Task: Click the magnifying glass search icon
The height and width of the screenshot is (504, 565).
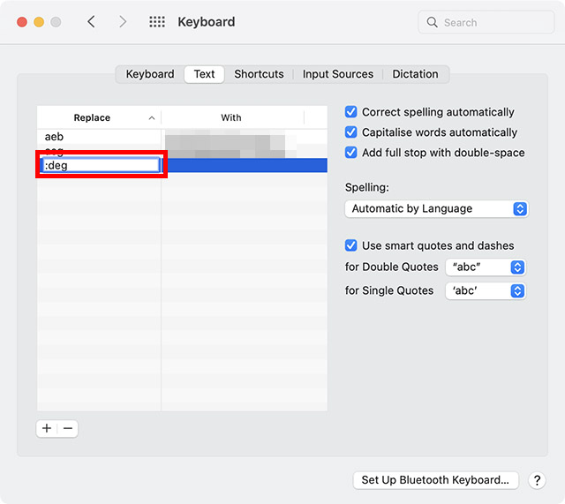Action: click(x=433, y=22)
